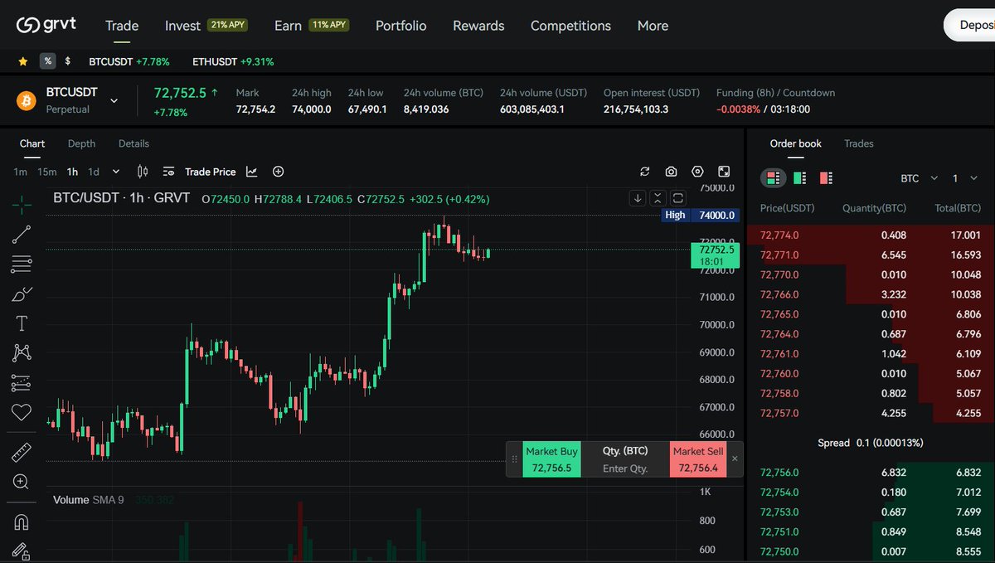Switch ticker display to percent mode
This screenshot has width=995, height=563.
(47, 61)
